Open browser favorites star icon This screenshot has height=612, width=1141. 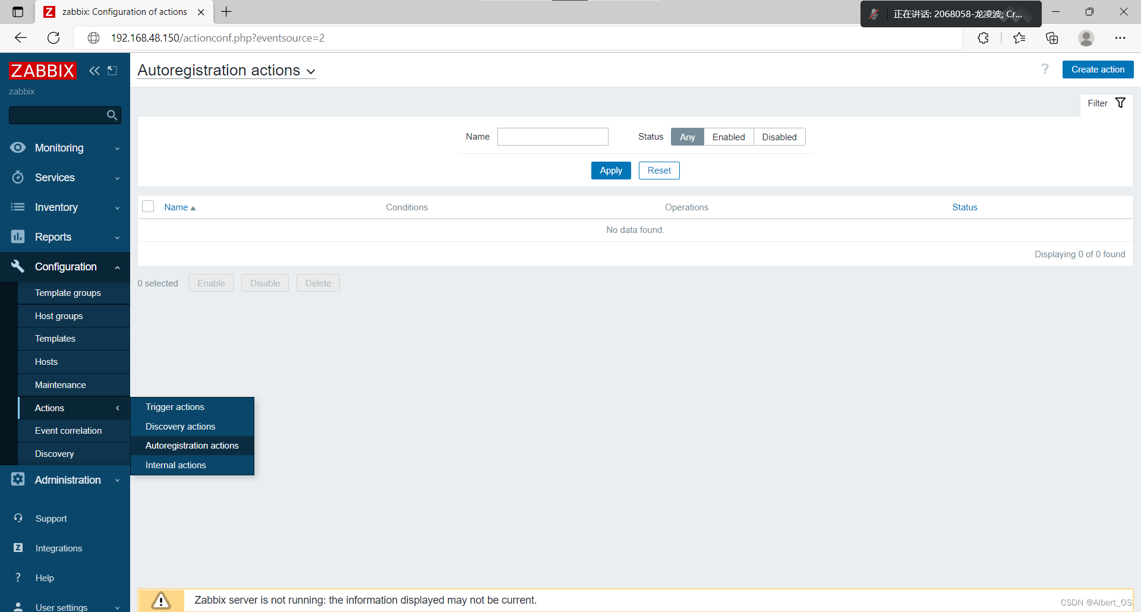(x=1019, y=38)
